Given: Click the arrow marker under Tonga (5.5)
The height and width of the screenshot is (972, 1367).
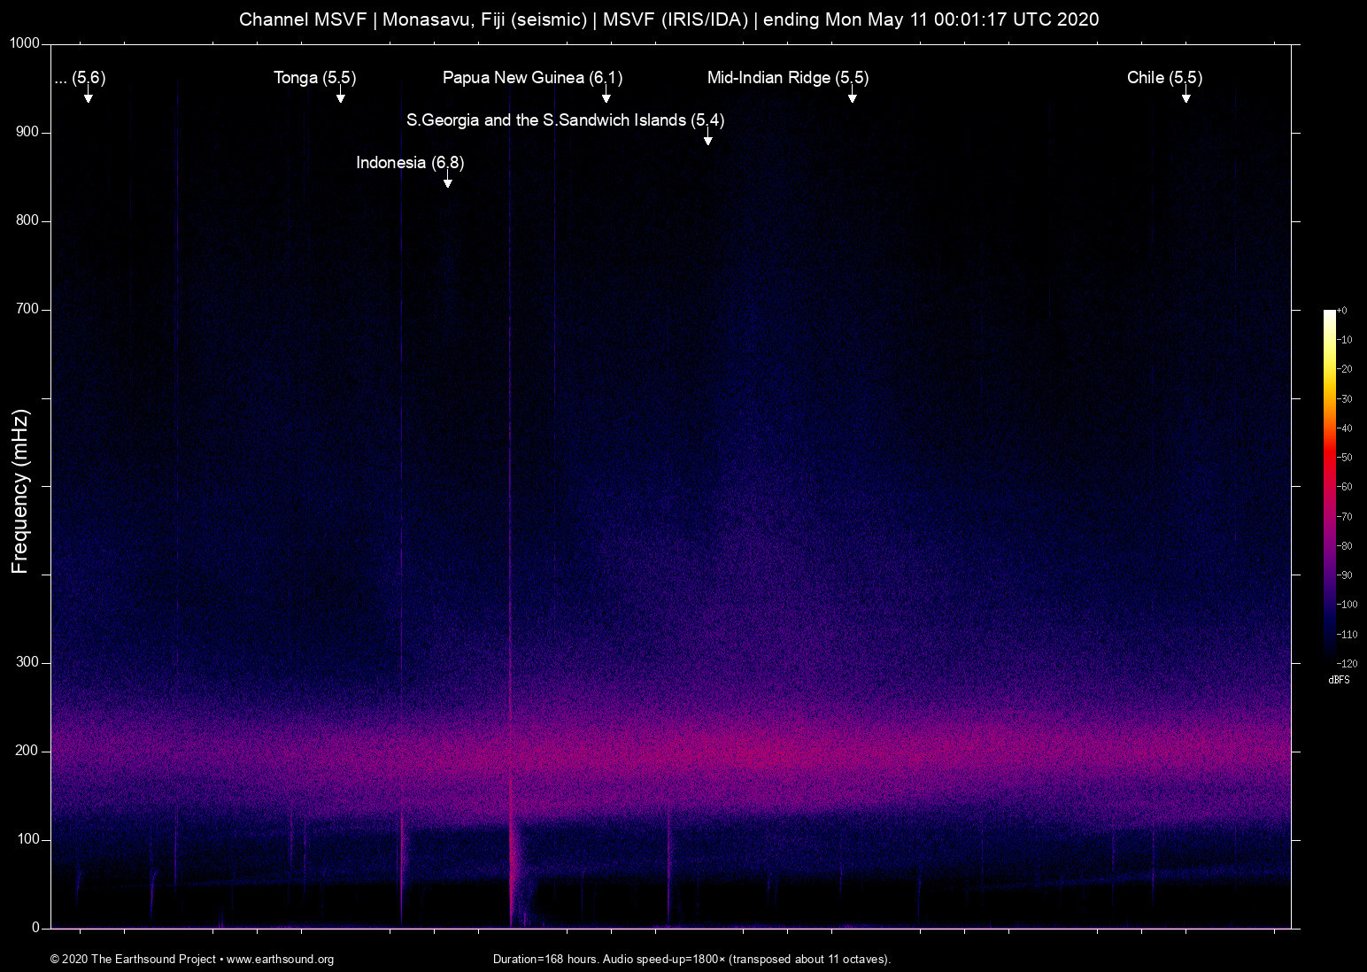Looking at the screenshot, I should tap(340, 96).
